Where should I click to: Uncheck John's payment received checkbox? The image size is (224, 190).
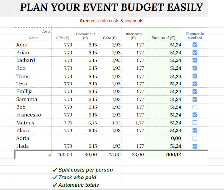click(x=195, y=45)
